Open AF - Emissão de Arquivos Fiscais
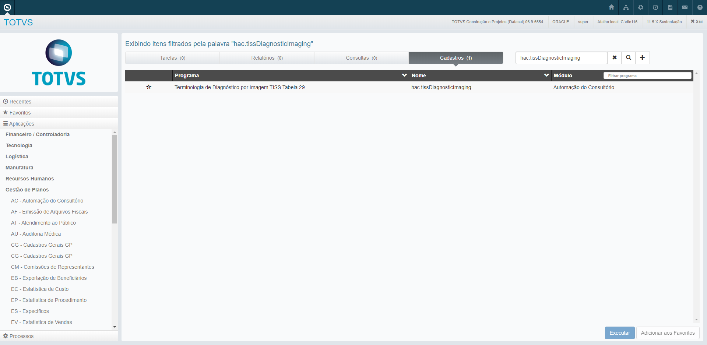This screenshot has height=345, width=707. pos(49,212)
